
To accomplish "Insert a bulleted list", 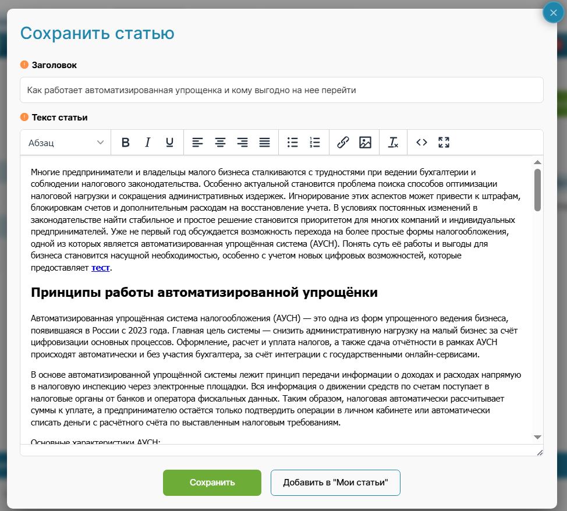I will [293, 143].
